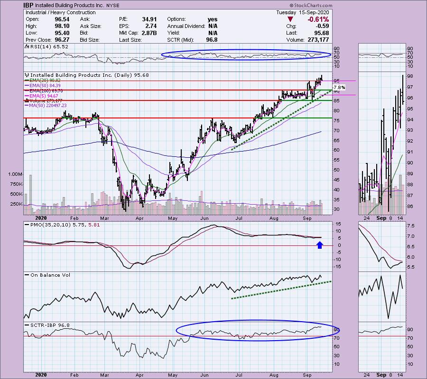This screenshot has height=379, width=427.
Task: Click the MA(50) 220497.23 volume legend
Action: 46,106
